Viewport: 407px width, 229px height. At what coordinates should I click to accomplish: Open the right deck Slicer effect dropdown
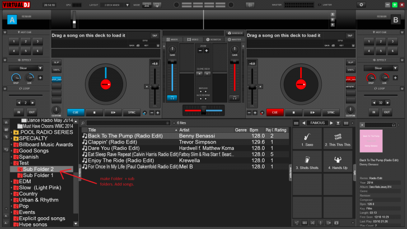395,68
